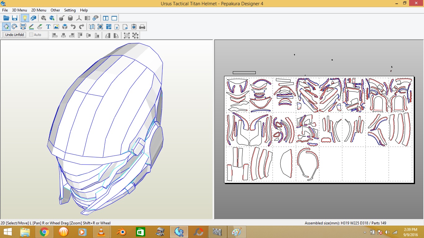The image size is (424, 238).
Task: Choose the Text tool (T icon)
Action: tap(48, 27)
